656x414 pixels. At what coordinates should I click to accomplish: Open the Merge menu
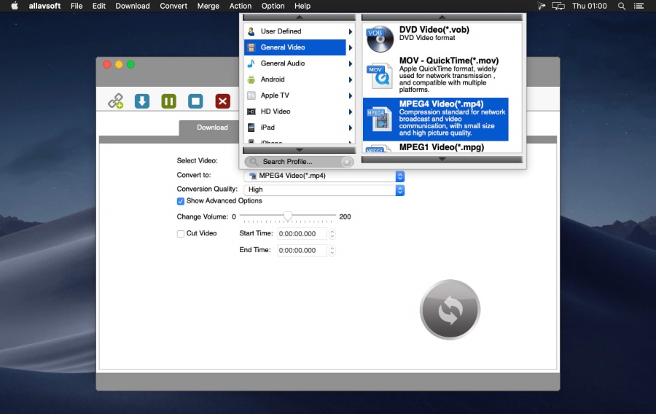click(x=208, y=6)
